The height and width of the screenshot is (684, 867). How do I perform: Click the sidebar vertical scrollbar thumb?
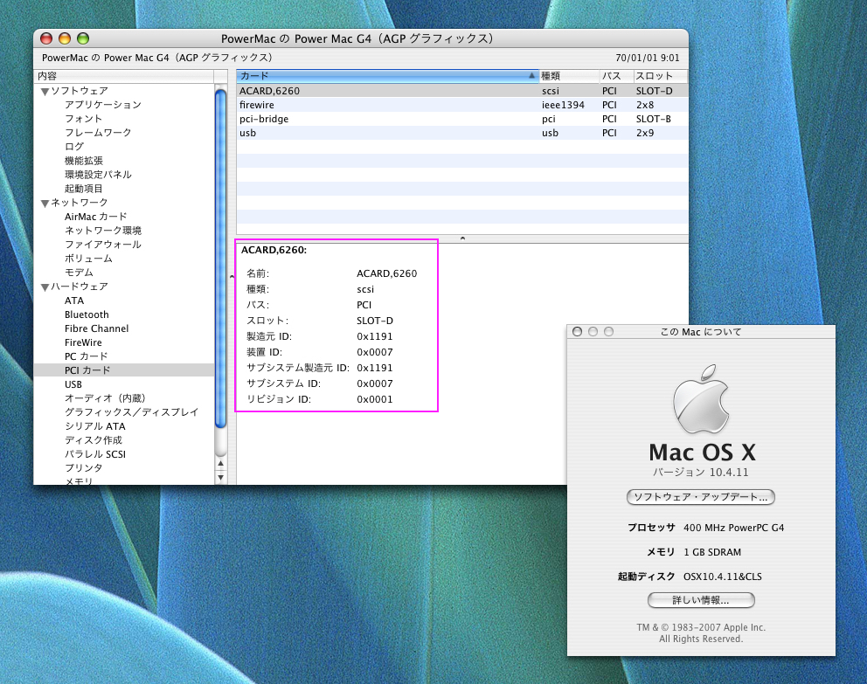(220, 259)
